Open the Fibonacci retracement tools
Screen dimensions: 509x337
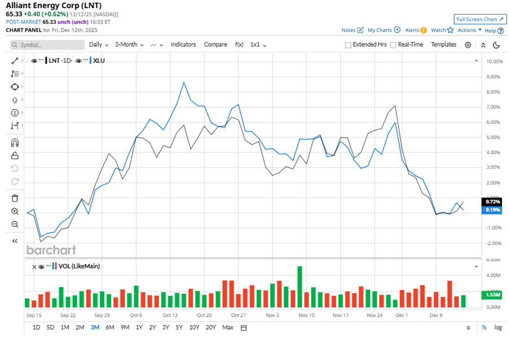tap(15, 74)
